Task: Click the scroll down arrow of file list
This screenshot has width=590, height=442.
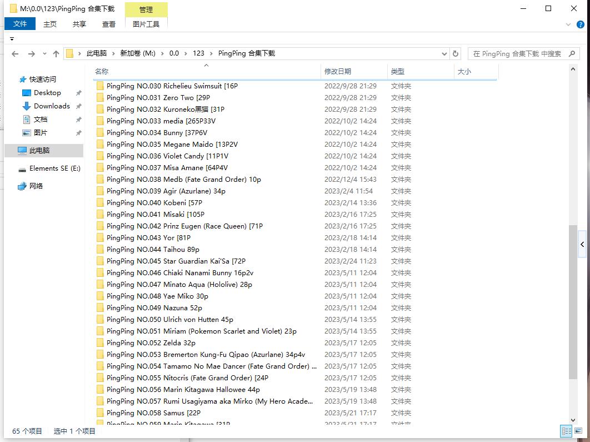Action: point(573,420)
